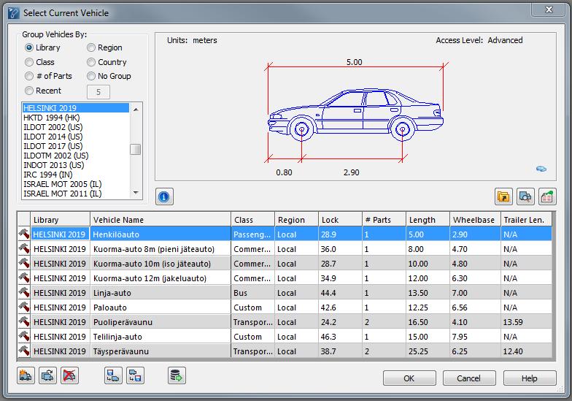Open the vehicle details report icon

coord(547,197)
